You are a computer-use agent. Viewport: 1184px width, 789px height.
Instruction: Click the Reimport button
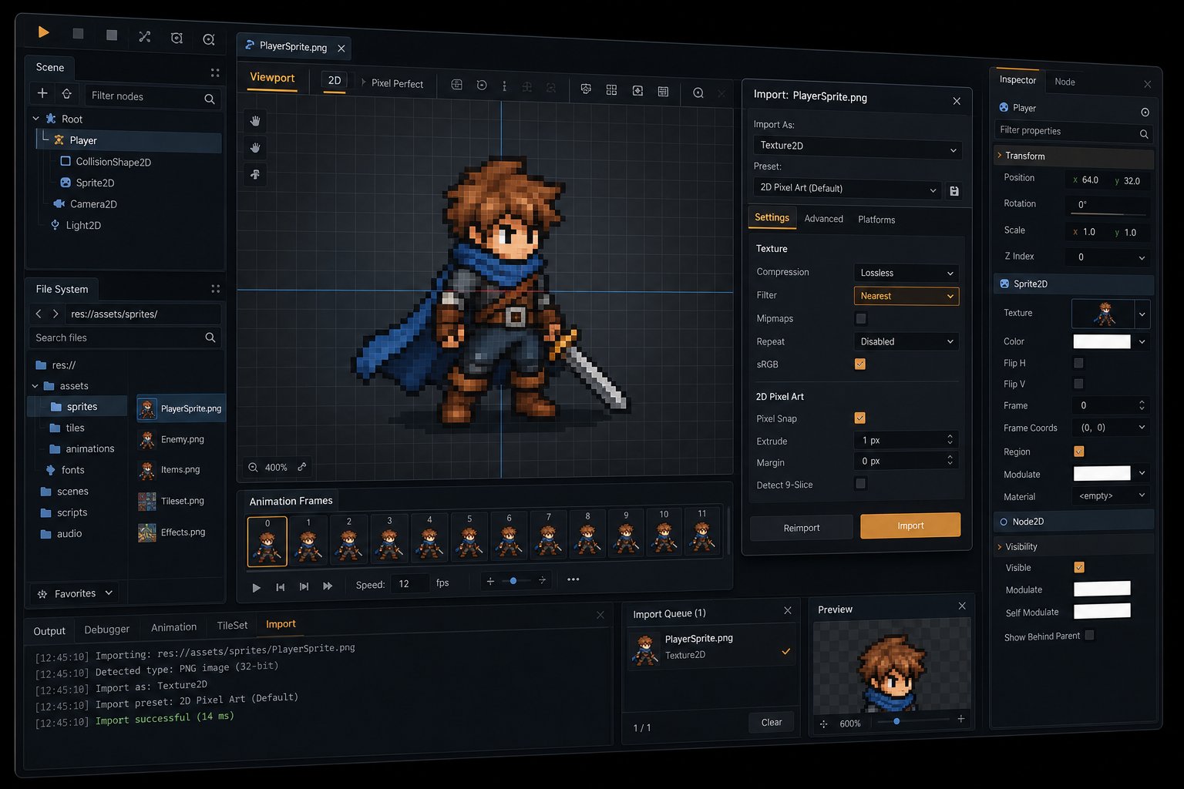coord(802,528)
